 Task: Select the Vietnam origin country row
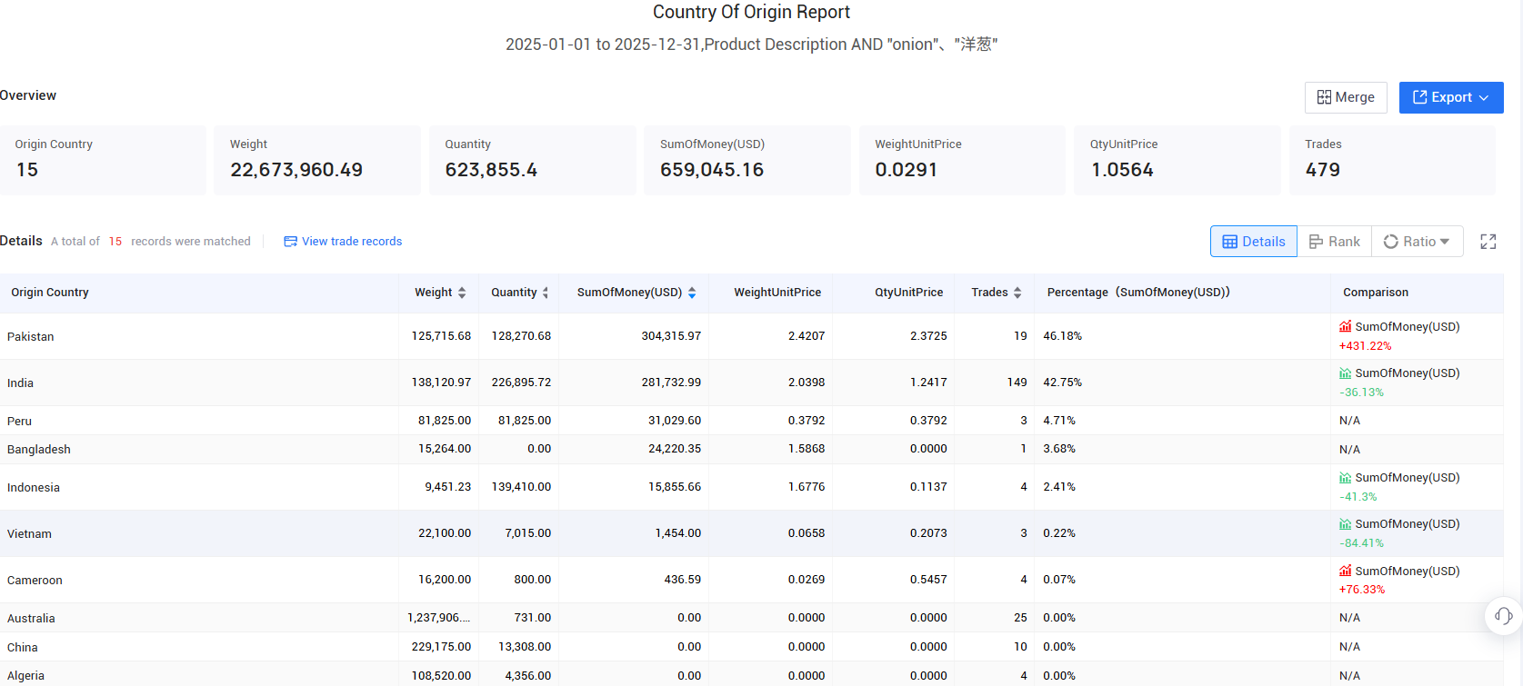(x=751, y=533)
